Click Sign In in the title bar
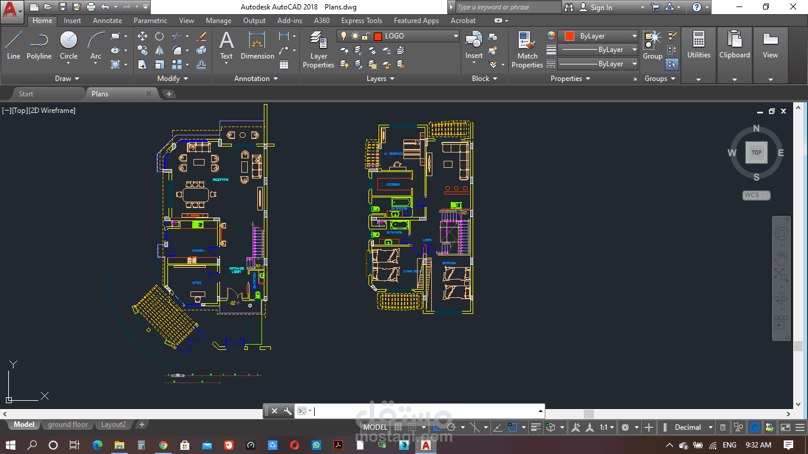Image resolution: width=808 pixels, height=454 pixels. [x=601, y=8]
